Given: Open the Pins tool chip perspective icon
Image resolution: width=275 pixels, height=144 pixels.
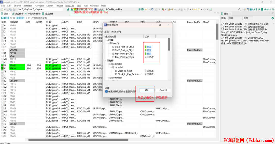Looking at the screenshot, I should (251, 9).
